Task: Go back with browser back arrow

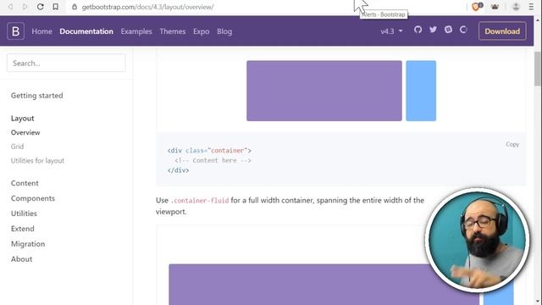Action: coord(10,7)
